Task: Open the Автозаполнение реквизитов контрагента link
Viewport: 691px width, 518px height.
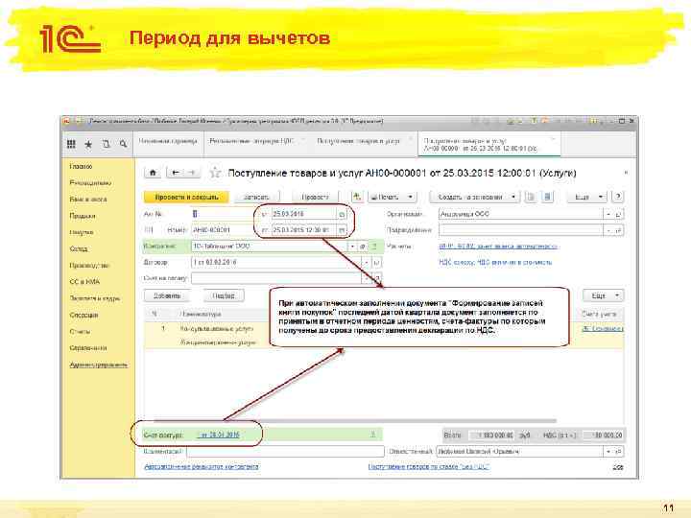Action: (202, 467)
